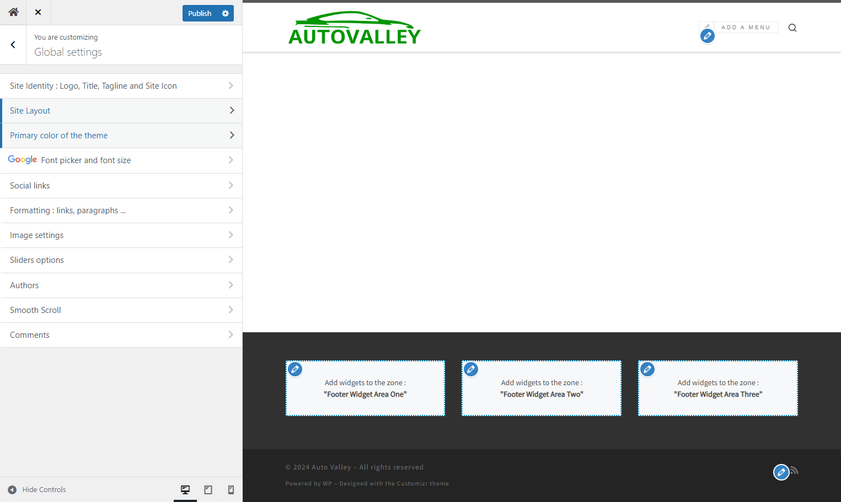This screenshot has width=841, height=502.
Task: Click the Hide Controls collapse arrow icon
Action: (x=12, y=490)
